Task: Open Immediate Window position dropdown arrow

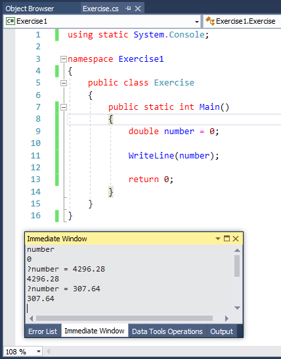Action: coord(218,239)
